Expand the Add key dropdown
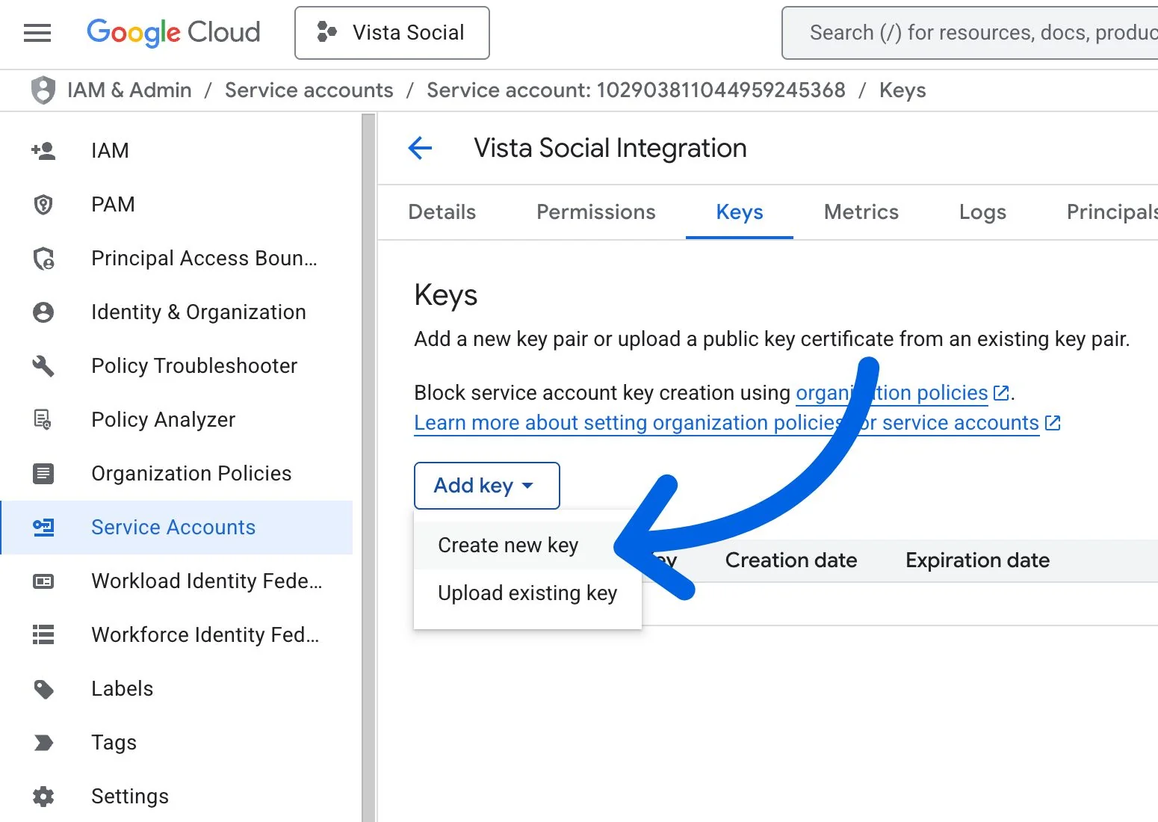Viewport: 1158px width, 822px height. pos(487,486)
